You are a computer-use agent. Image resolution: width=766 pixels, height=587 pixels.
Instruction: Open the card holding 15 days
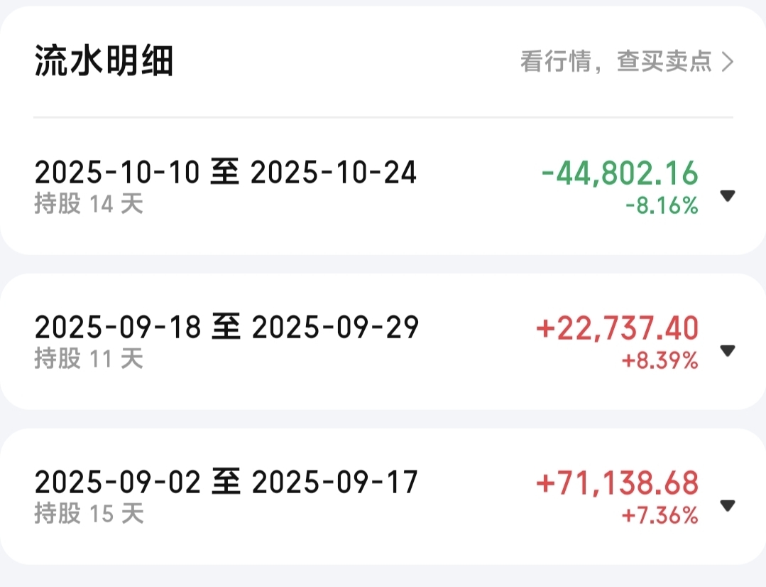pos(383,497)
